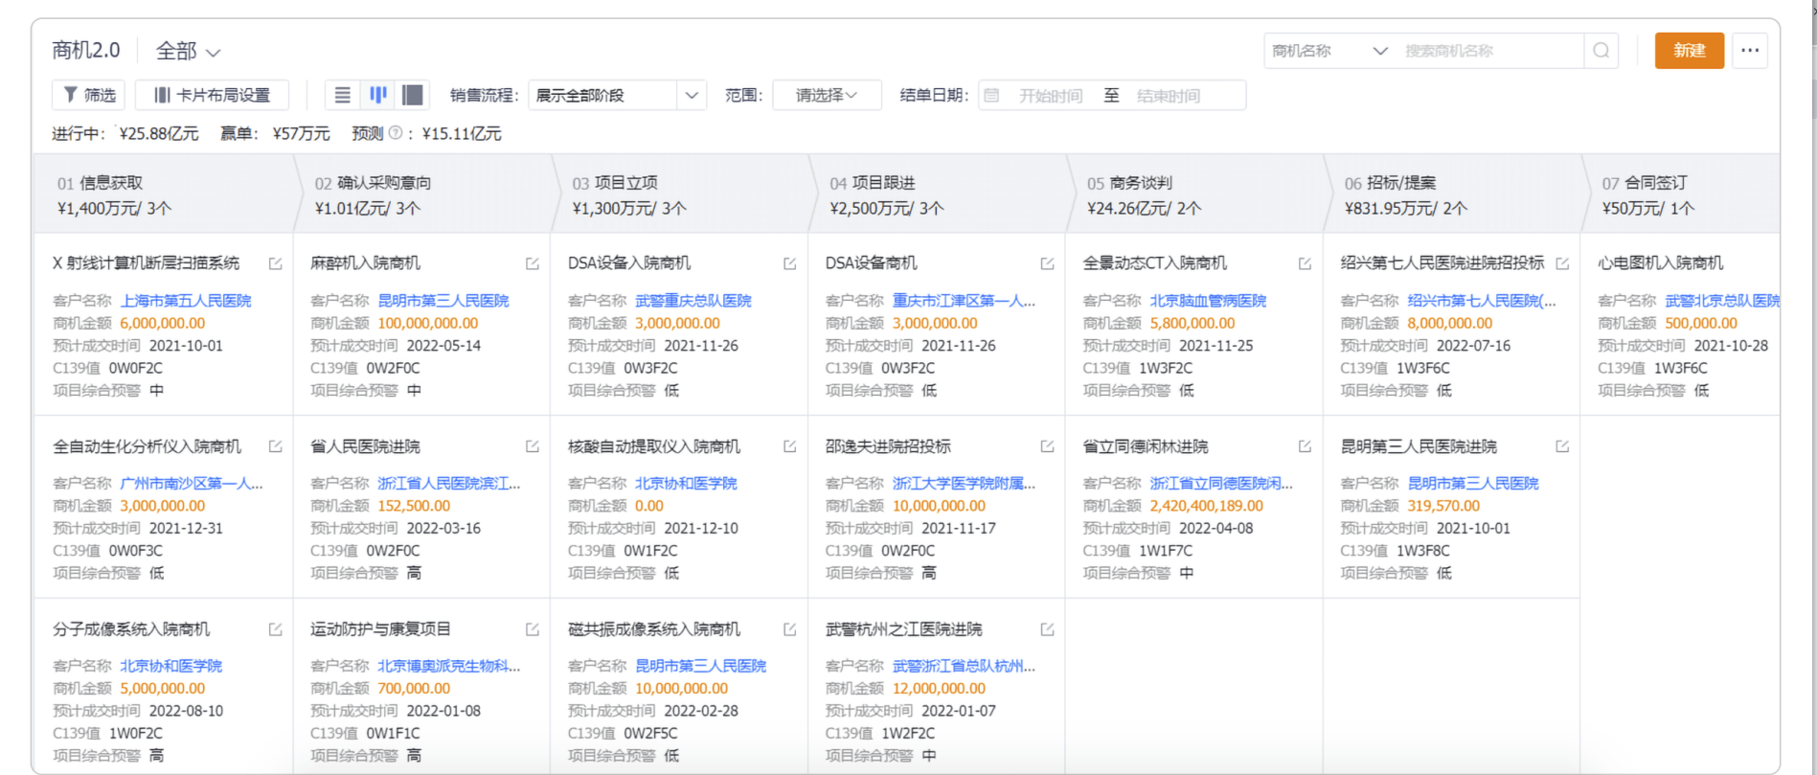The height and width of the screenshot is (775, 1817).
Task: Open edit icon on 武警杭州之江医院进院 card
Action: point(1048,629)
